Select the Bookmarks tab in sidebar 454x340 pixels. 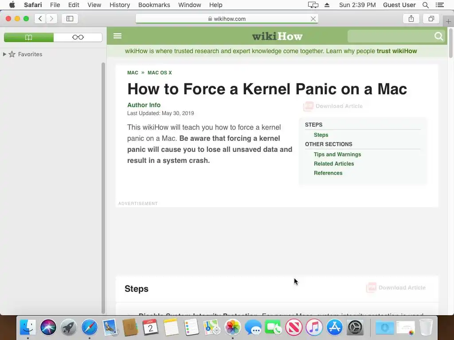[29, 37]
